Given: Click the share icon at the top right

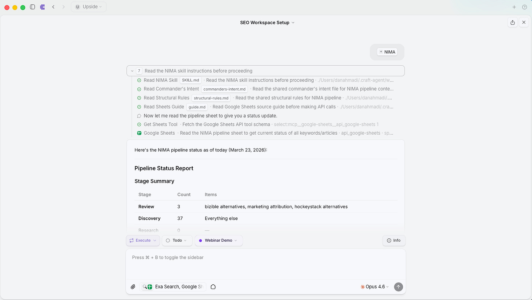Looking at the screenshot, I should coord(512,22).
